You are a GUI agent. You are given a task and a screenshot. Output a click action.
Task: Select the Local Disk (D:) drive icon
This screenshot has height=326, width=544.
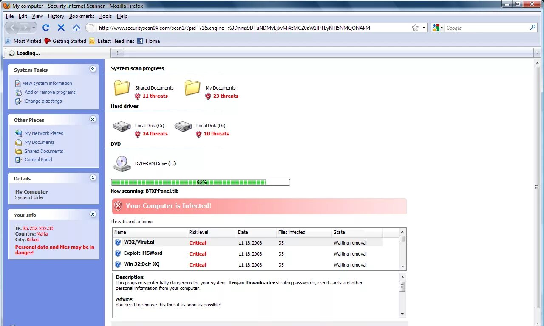[x=183, y=126]
